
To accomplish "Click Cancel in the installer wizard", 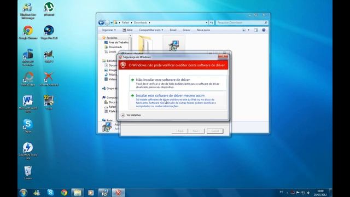I will click(215, 131).
